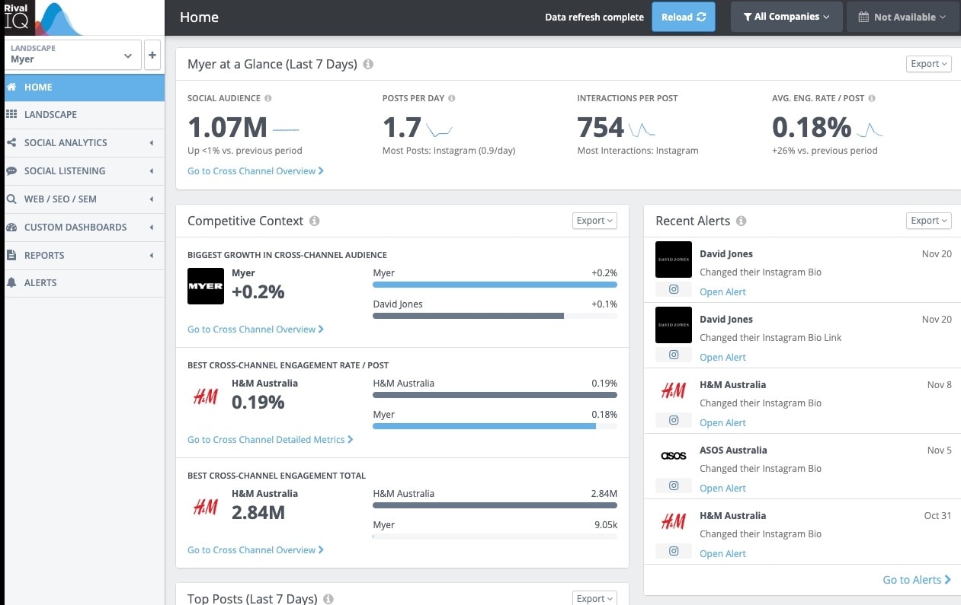Select the Web / SEO / SEM magnifier icon

click(11, 199)
